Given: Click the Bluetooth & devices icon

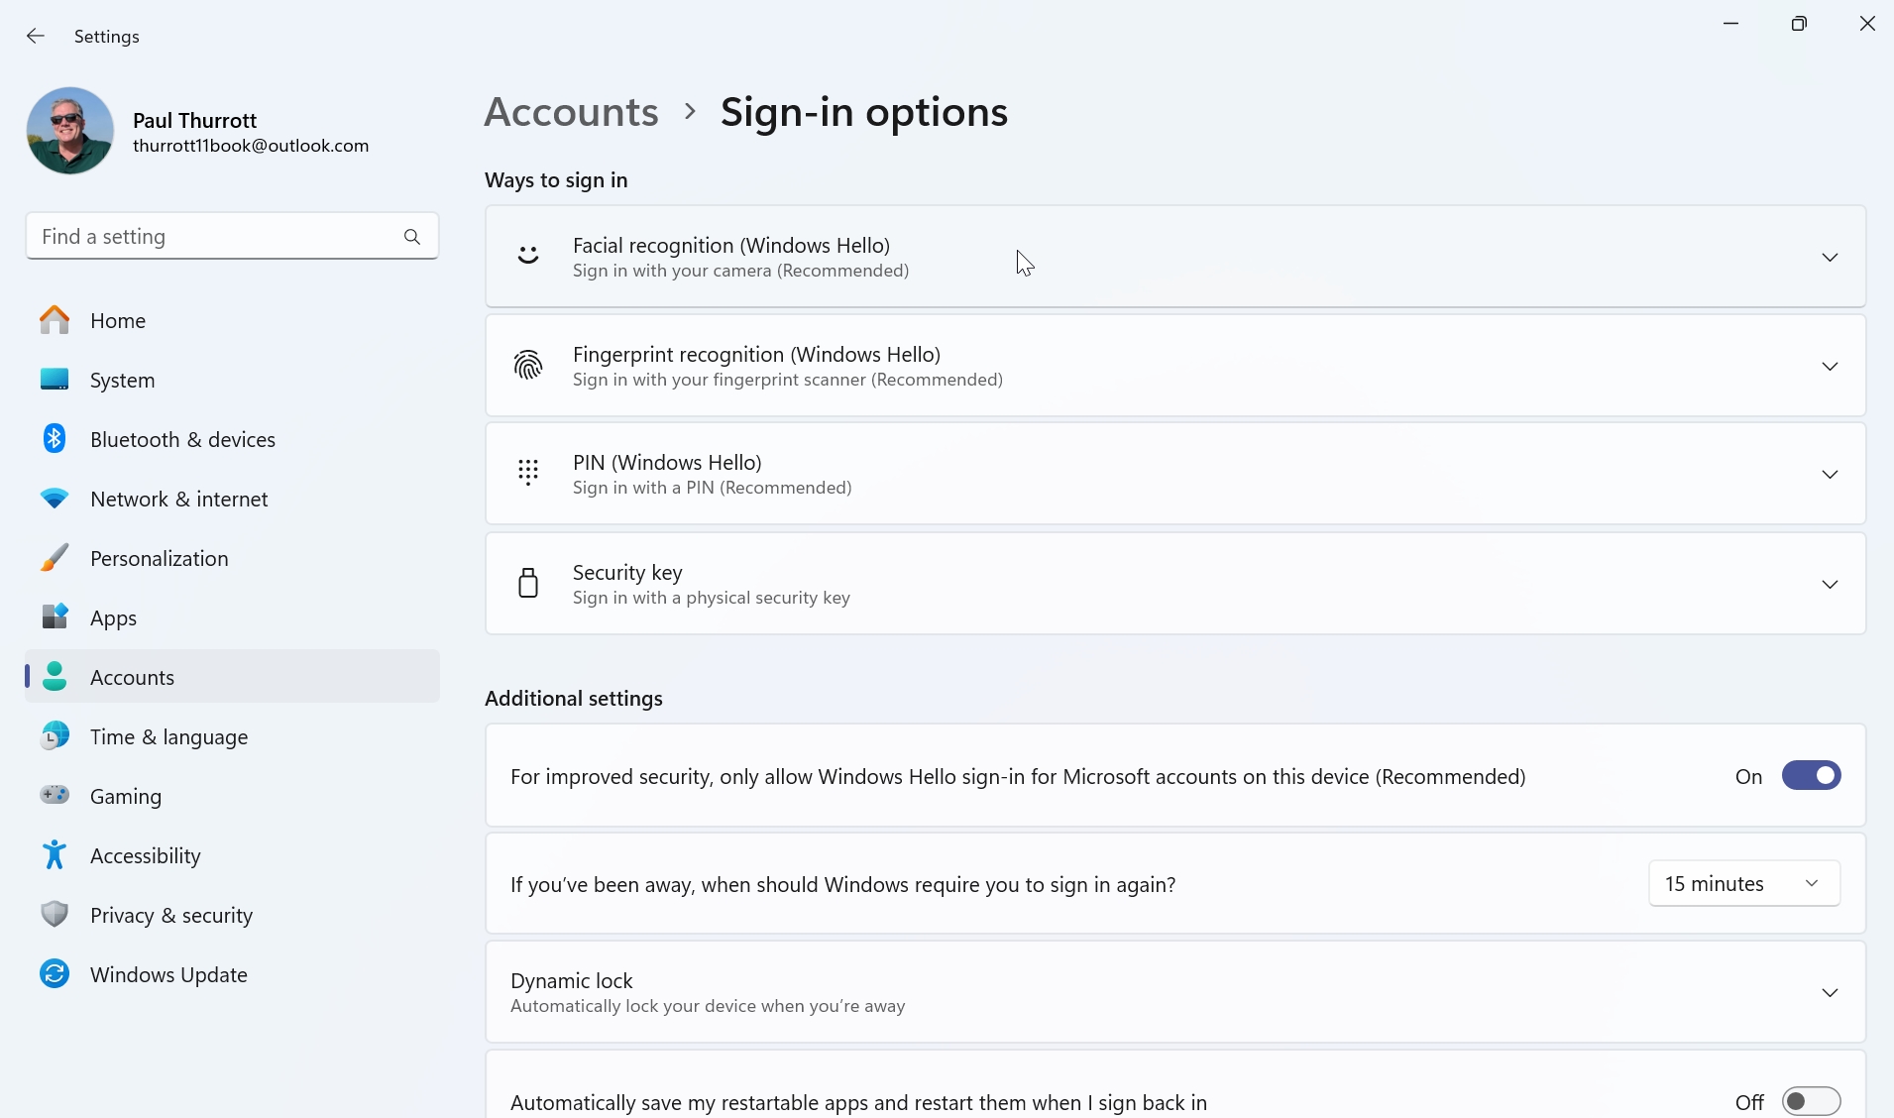Looking at the screenshot, I should click(x=55, y=439).
